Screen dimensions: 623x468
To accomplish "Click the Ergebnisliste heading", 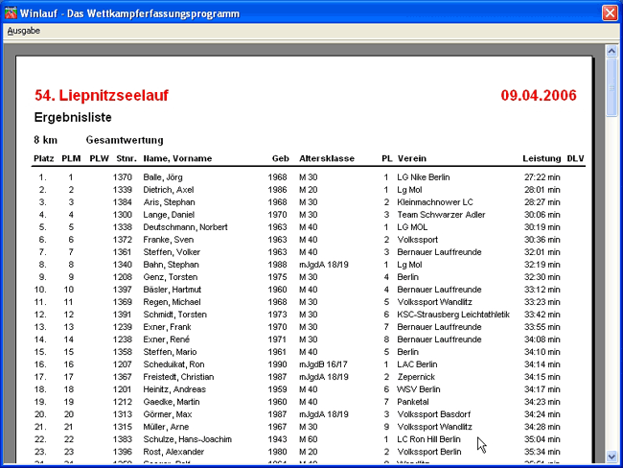I will click(x=73, y=118).
